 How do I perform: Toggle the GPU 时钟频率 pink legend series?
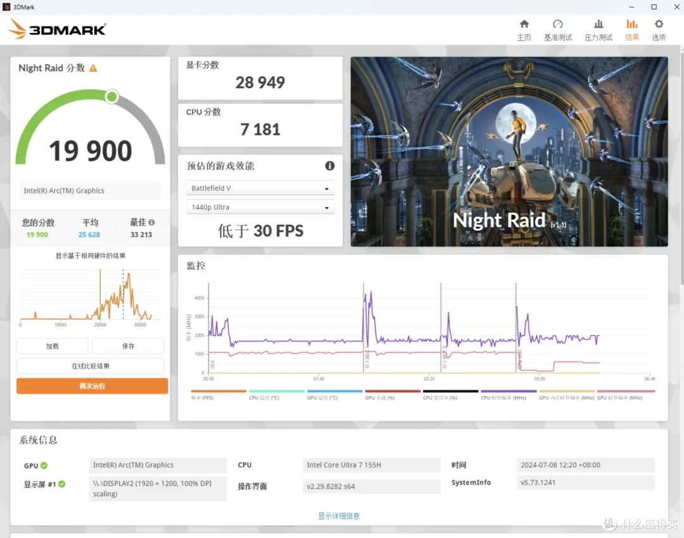click(626, 395)
